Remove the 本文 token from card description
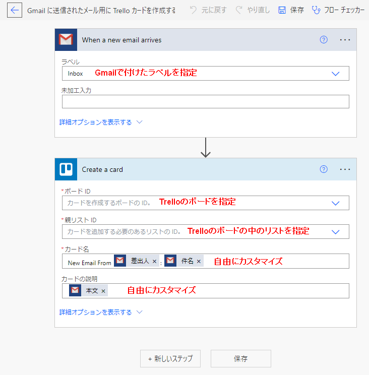Viewport: 369px width, 375px height. point(103,291)
